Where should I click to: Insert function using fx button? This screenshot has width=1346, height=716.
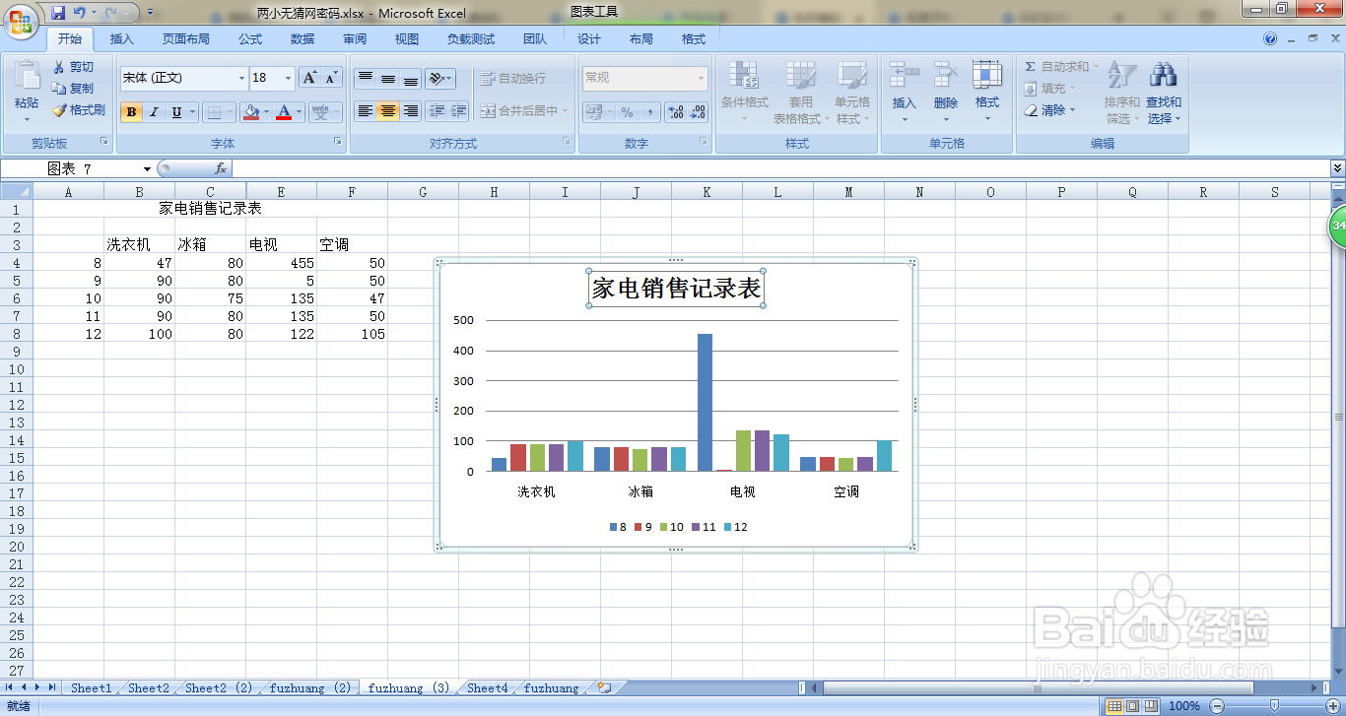point(221,168)
